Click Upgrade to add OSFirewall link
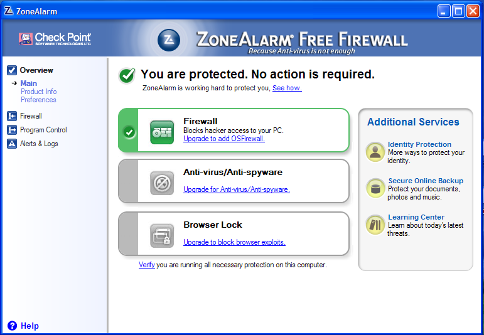The width and height of the screenshot is (484, 335). click(x=224, y=139)
